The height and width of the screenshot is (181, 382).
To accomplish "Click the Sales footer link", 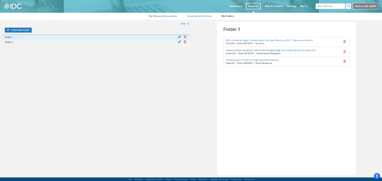I will pyautogui.click(x=193, y=179).
